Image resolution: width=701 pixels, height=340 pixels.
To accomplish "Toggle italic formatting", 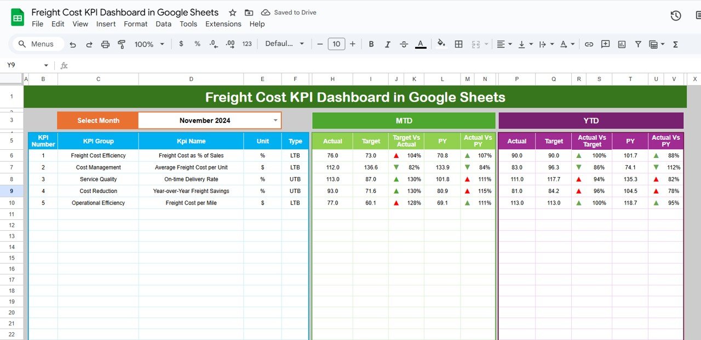I will (x=388, y=44).
